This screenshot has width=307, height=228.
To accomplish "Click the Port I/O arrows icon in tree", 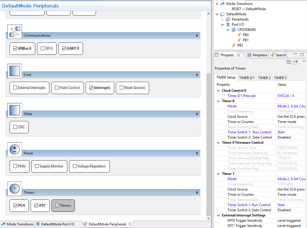I will point(228,25).
